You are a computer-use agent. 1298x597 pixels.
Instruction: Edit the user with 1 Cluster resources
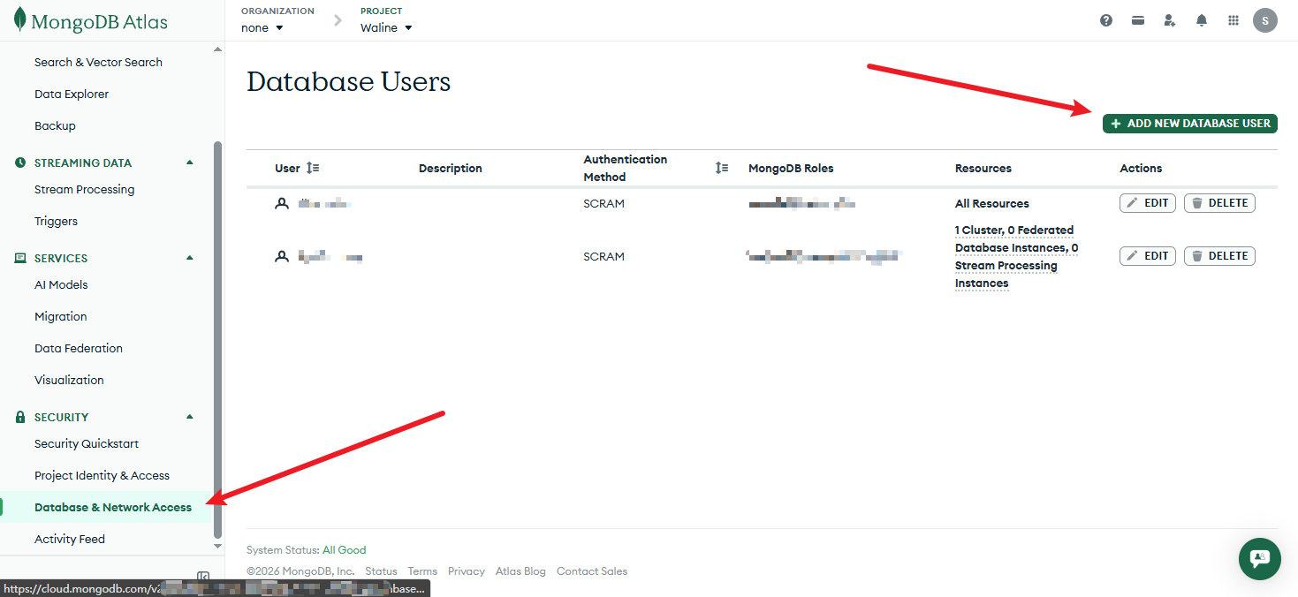click(x=1148, y=256)
